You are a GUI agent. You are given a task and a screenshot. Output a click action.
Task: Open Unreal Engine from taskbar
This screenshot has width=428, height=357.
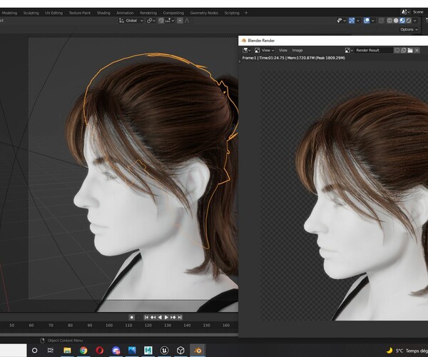(x=164, y=350)
